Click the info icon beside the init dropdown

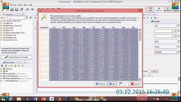point(179,25)
